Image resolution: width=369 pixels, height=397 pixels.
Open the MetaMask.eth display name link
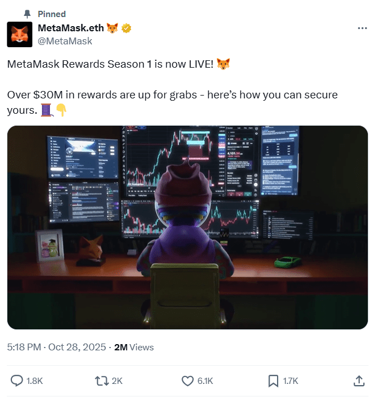pos(71,28)
